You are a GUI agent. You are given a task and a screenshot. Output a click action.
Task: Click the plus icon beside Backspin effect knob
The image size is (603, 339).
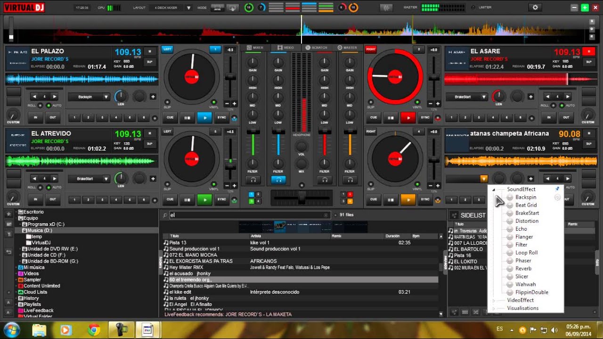coord(153,97)
